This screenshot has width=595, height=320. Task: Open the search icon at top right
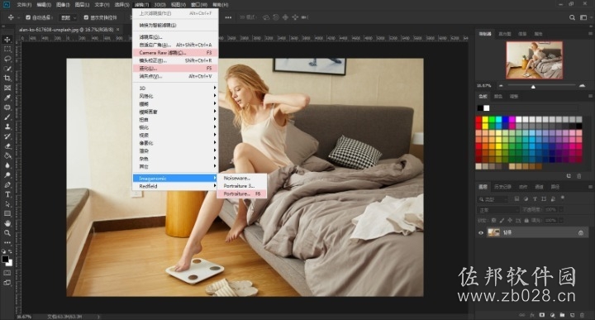pyautogui.click(x=572, y=17)
